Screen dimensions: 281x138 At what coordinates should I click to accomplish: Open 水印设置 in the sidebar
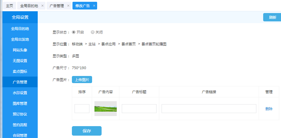20,93
